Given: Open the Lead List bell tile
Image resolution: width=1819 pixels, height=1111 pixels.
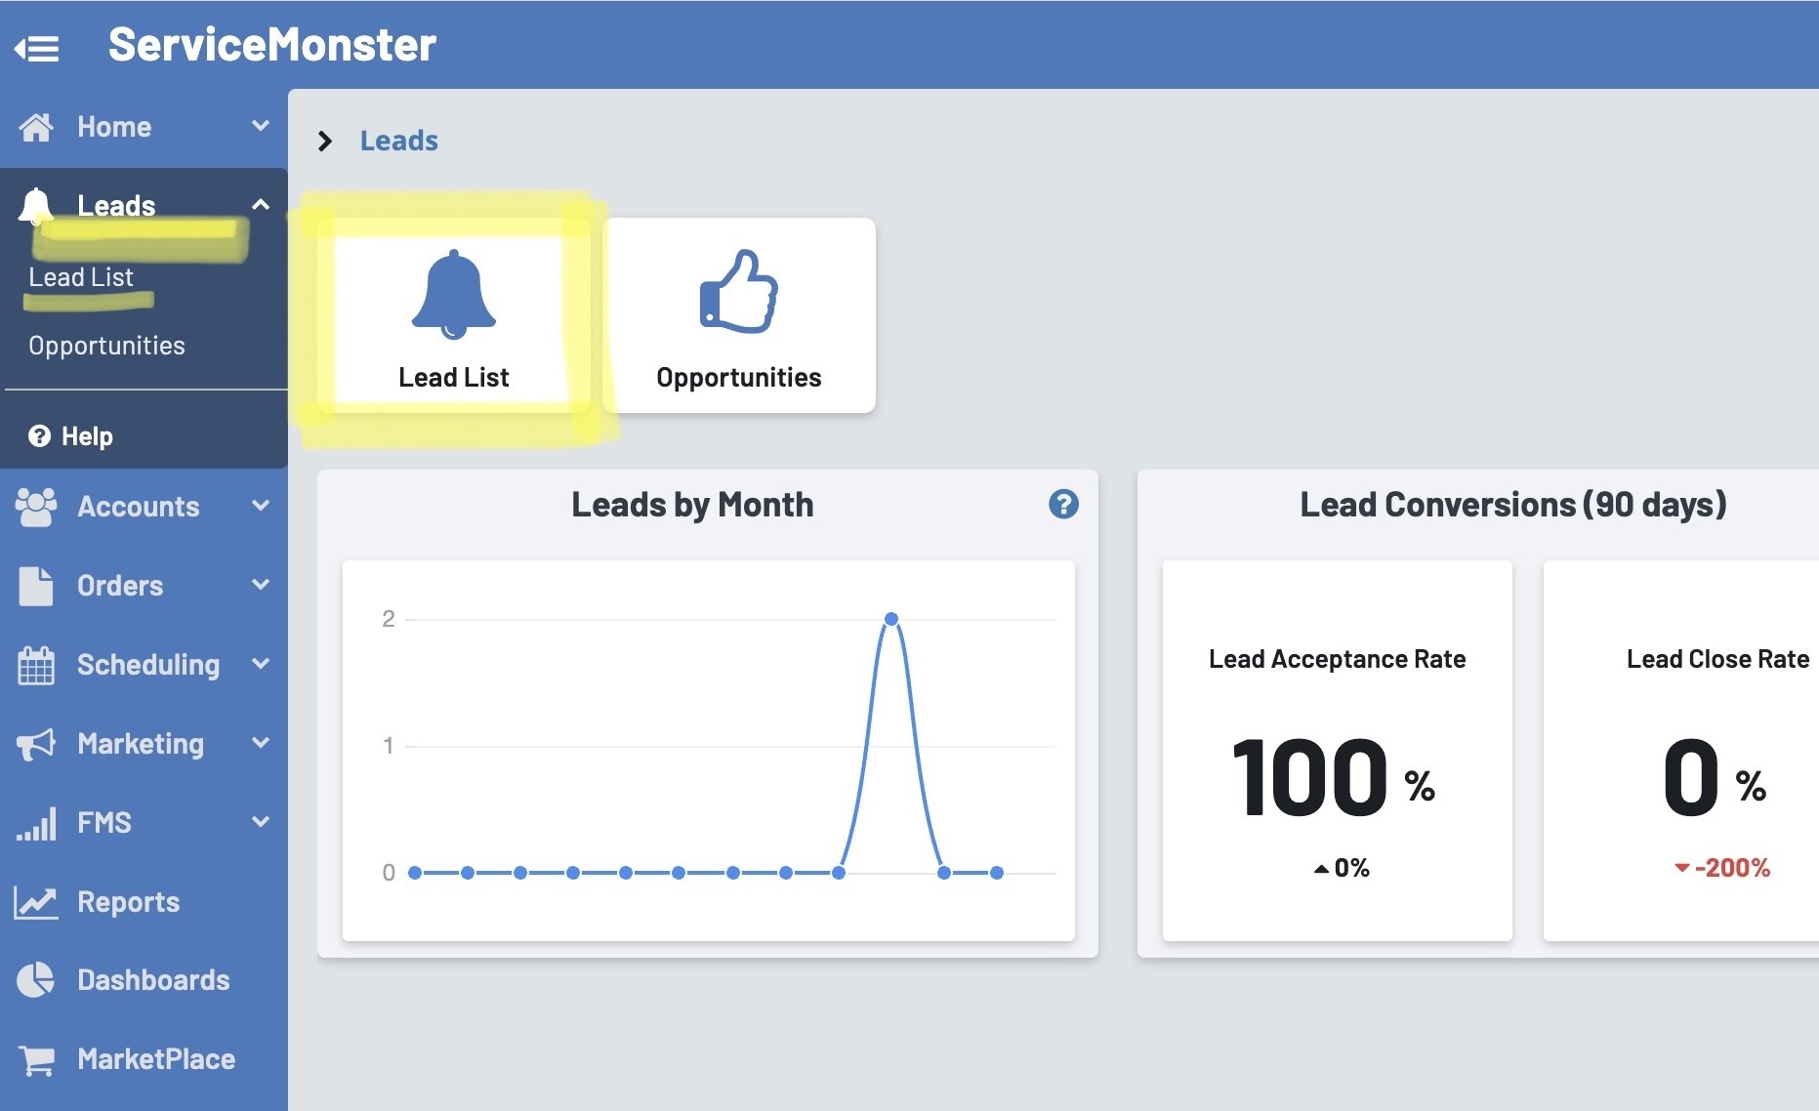Looking at the screenshot, I should click(453, 315).
